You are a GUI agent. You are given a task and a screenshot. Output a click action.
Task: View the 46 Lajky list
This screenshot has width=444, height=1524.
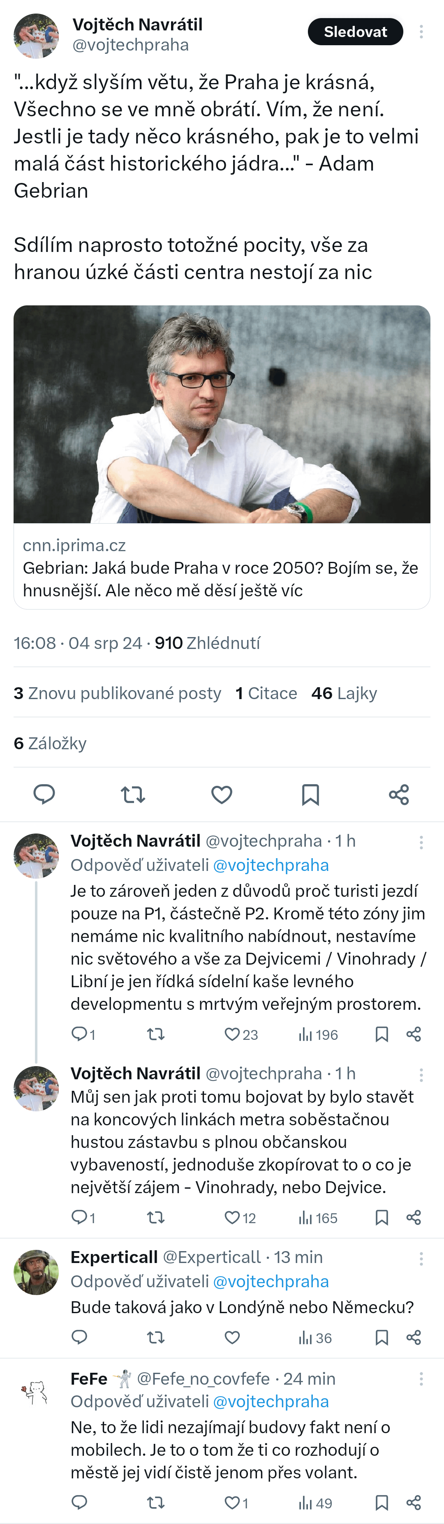point(344,693)
